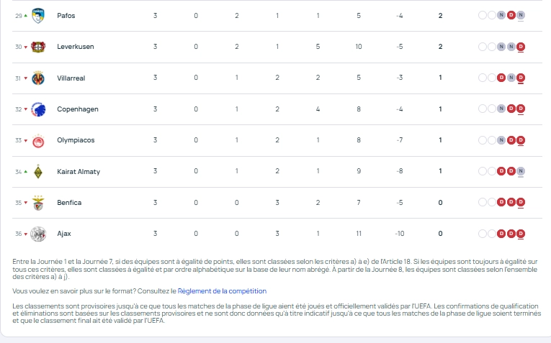Click the Ajax club logo

(x=38, y=234)
